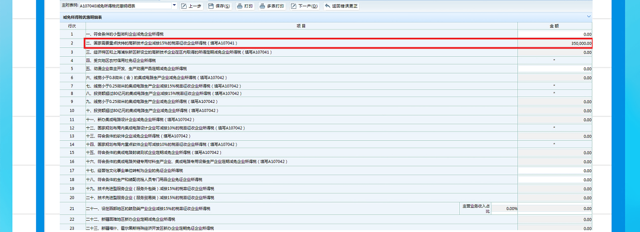
Task: Click amount field for row 17 经营性文化事业单位
Action: (555, 170)
